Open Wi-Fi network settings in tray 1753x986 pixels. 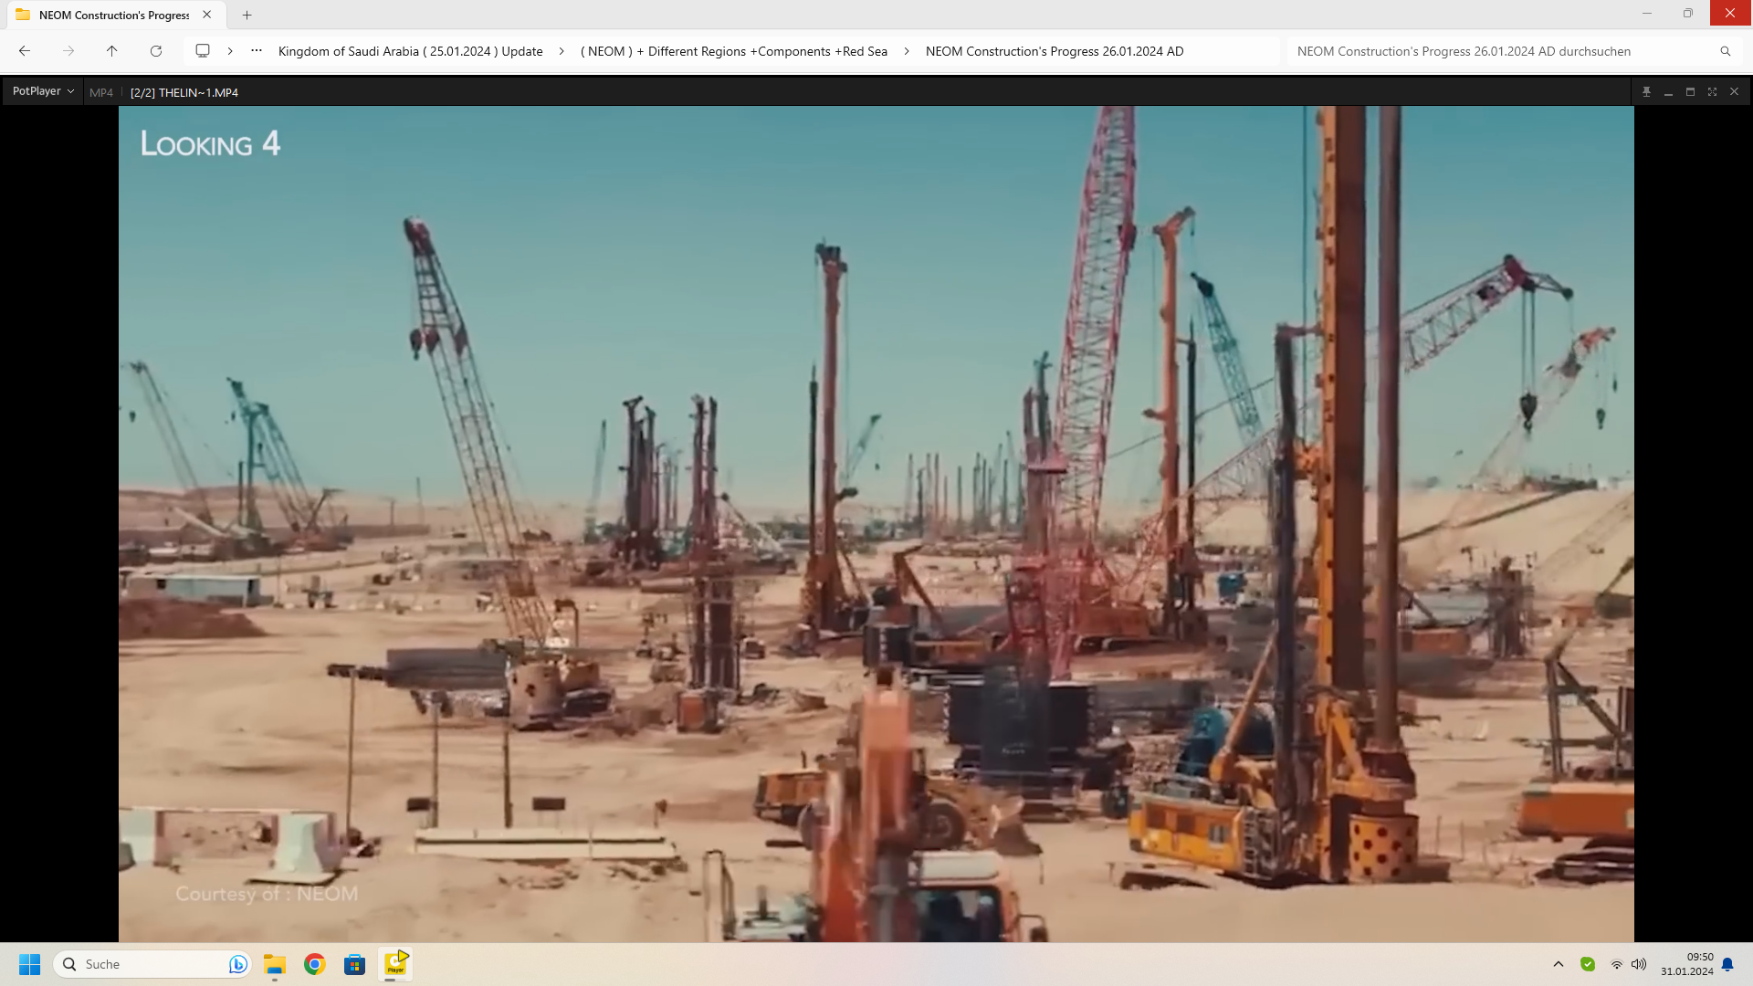point(1616,964)
